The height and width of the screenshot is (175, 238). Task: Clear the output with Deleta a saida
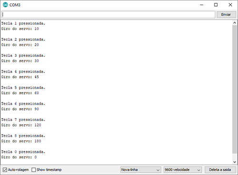[220, 170]
